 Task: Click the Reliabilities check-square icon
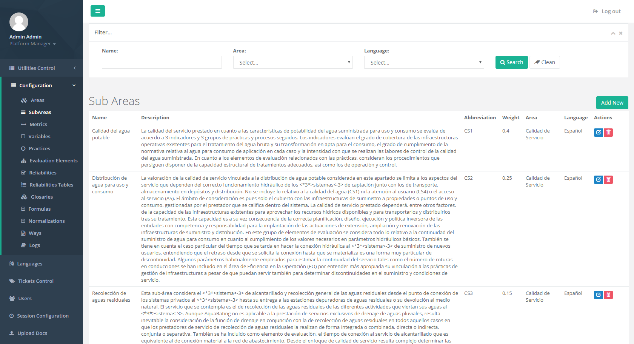click(x=23, y=173)
